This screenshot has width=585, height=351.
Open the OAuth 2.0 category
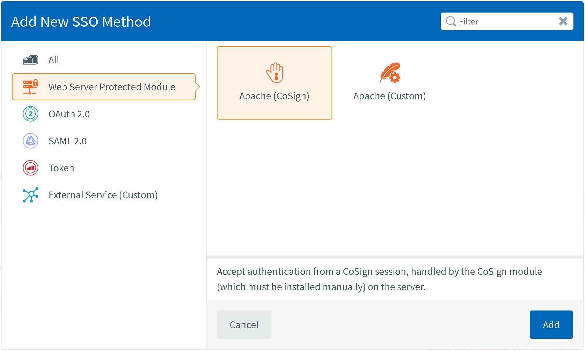104,114
